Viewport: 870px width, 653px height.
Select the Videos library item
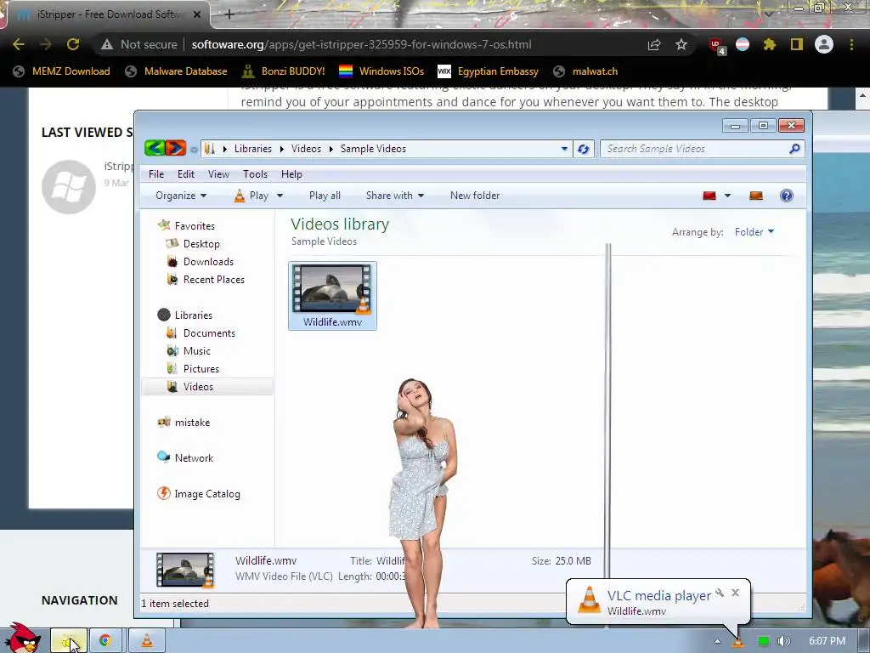click(x=207, y=387)
